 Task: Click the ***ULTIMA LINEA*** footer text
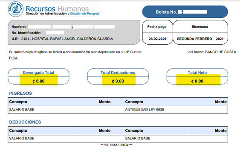(116, 145)
